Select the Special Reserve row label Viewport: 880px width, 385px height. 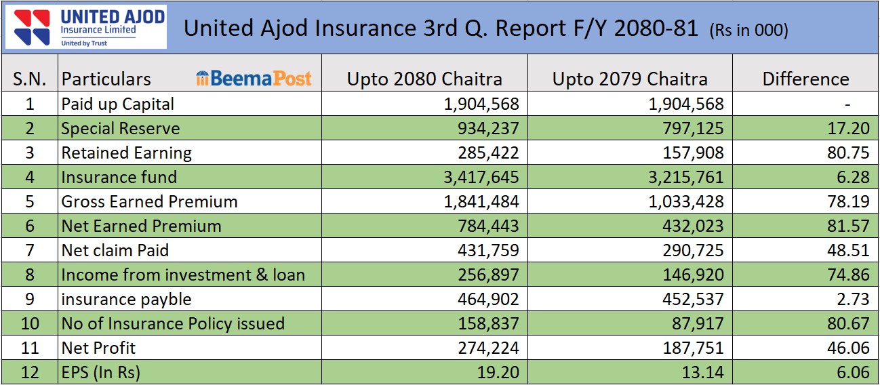[x=121, y=129]
